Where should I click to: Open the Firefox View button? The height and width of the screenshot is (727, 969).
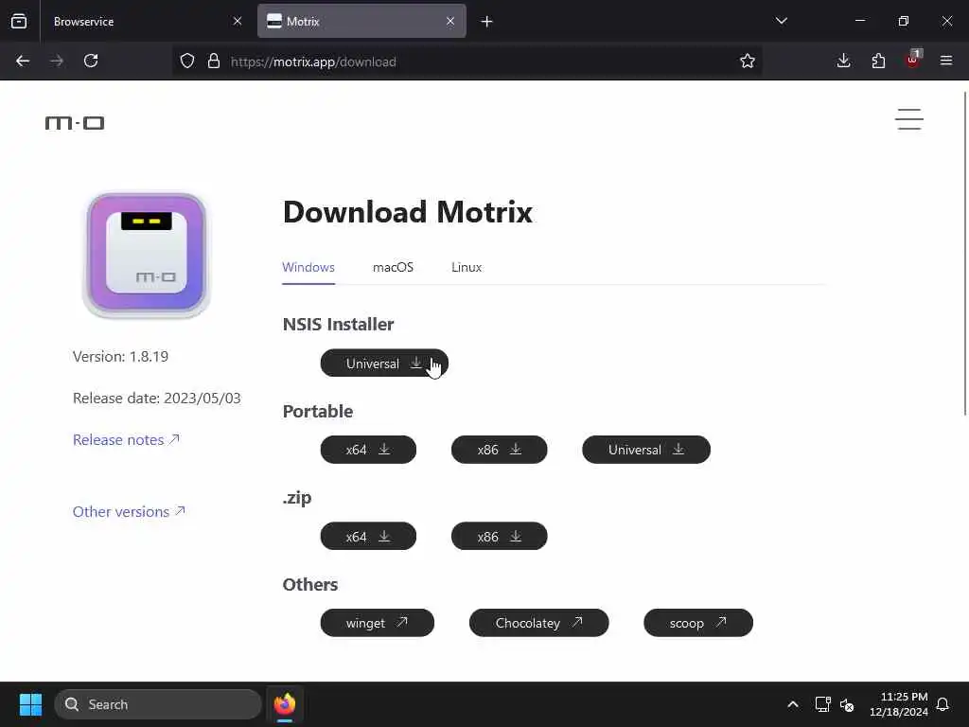(19, 22)
